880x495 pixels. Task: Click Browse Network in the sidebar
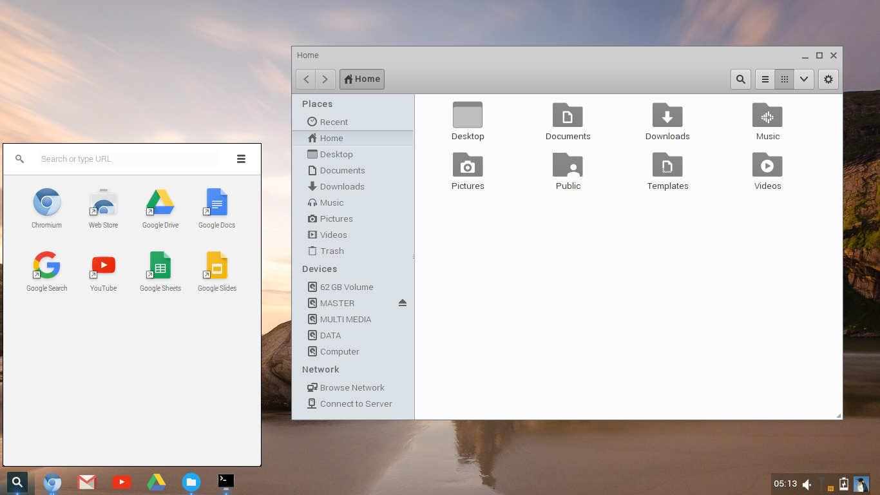(353, 387)
